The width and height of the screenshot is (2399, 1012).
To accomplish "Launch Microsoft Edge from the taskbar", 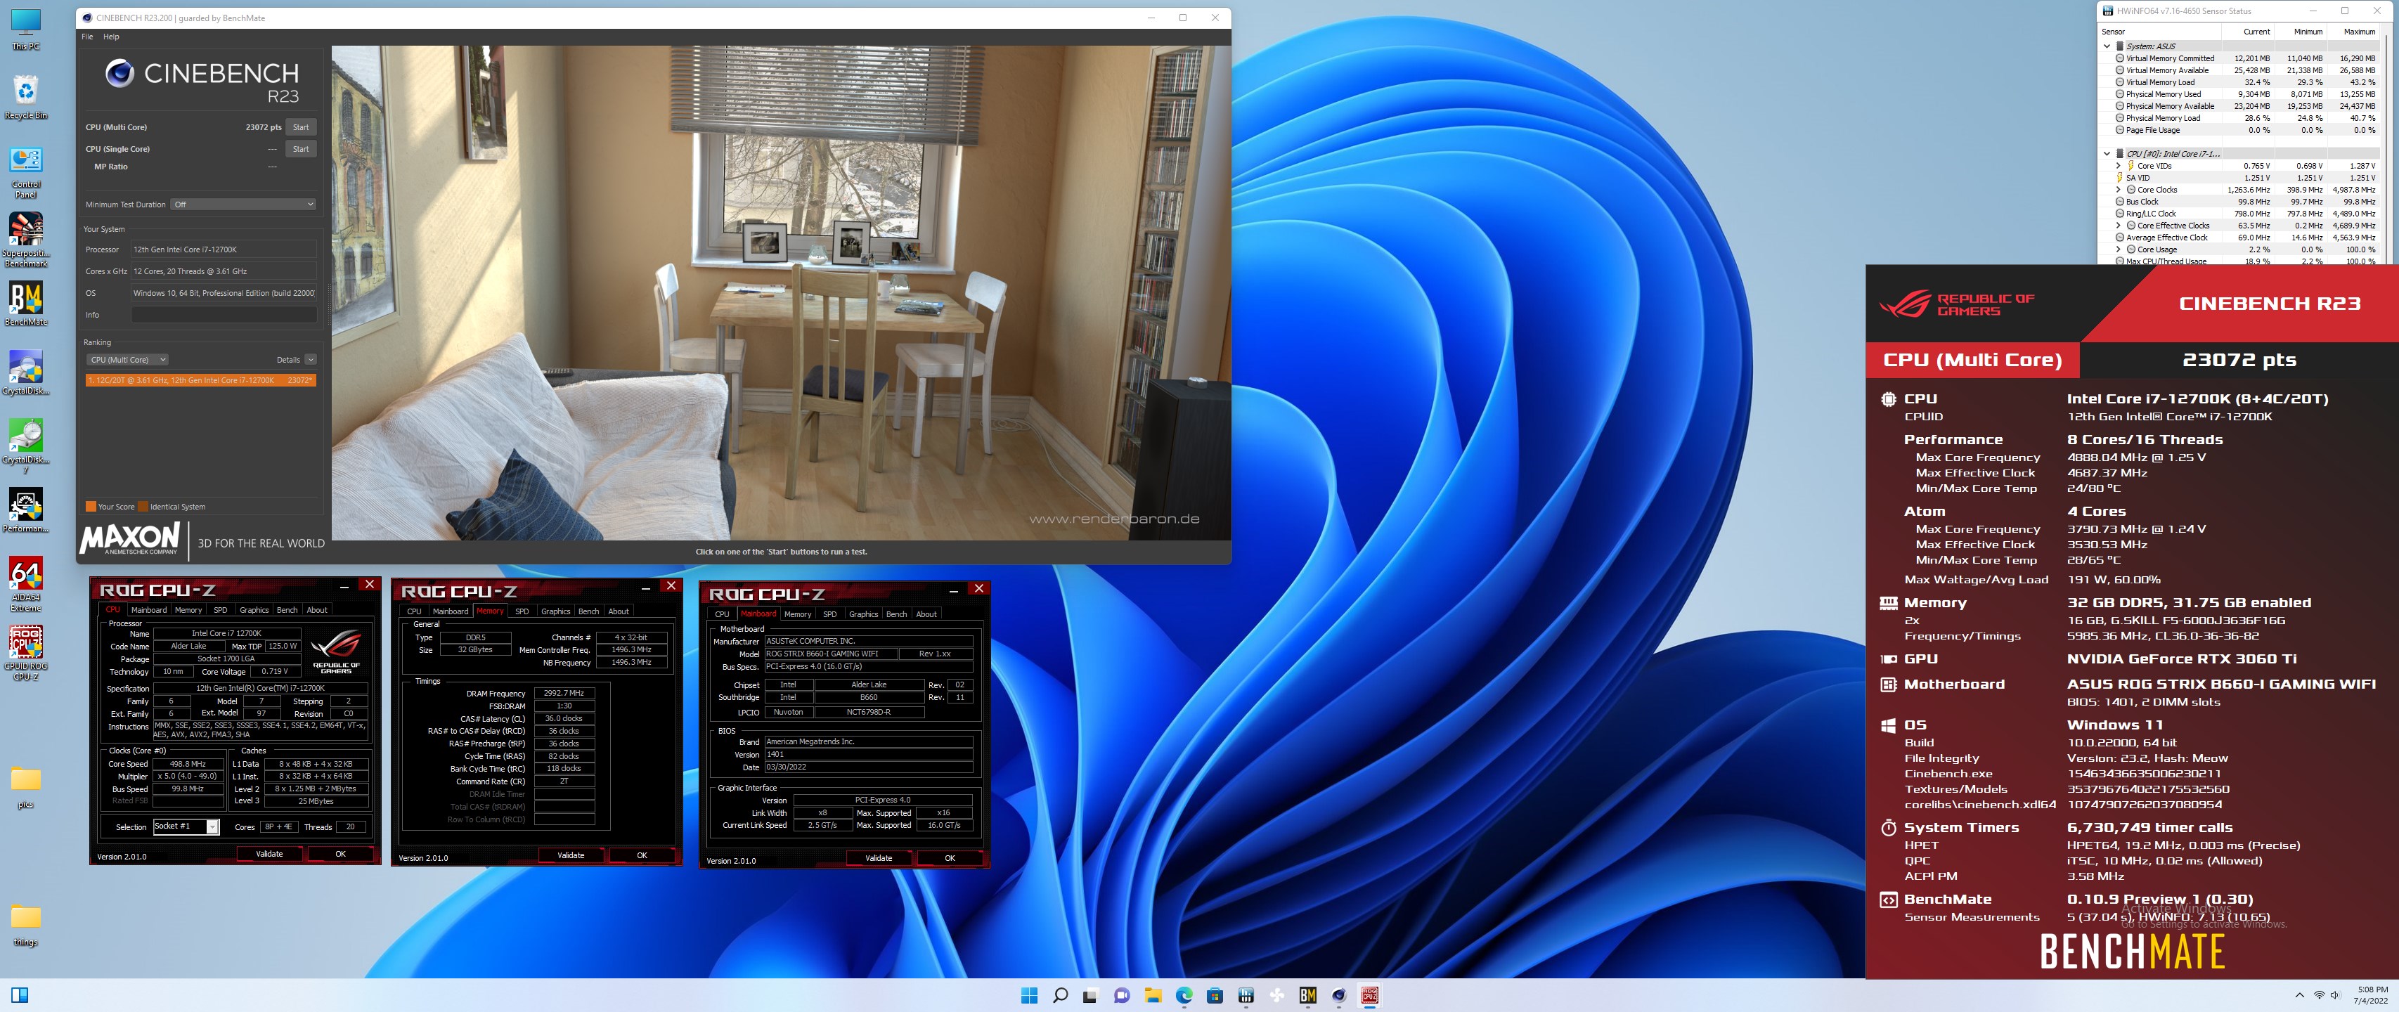I will click(1184, 995).
